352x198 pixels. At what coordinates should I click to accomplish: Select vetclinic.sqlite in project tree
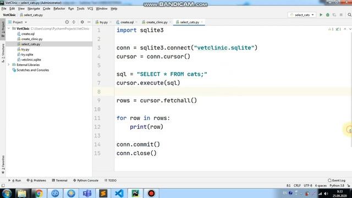[31, 59]
